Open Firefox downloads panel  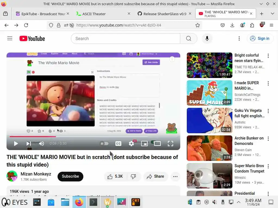[232, 25]
